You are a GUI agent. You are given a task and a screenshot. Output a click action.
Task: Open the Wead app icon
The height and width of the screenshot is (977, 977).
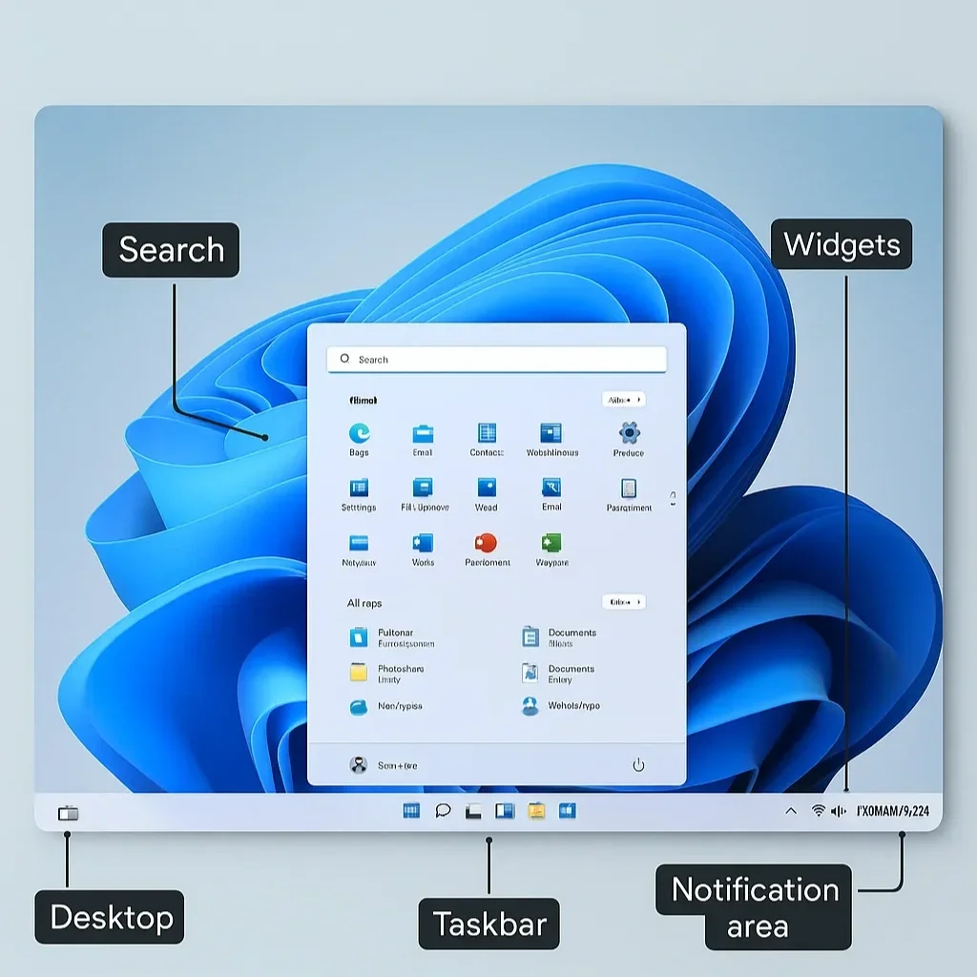[487, 488]
